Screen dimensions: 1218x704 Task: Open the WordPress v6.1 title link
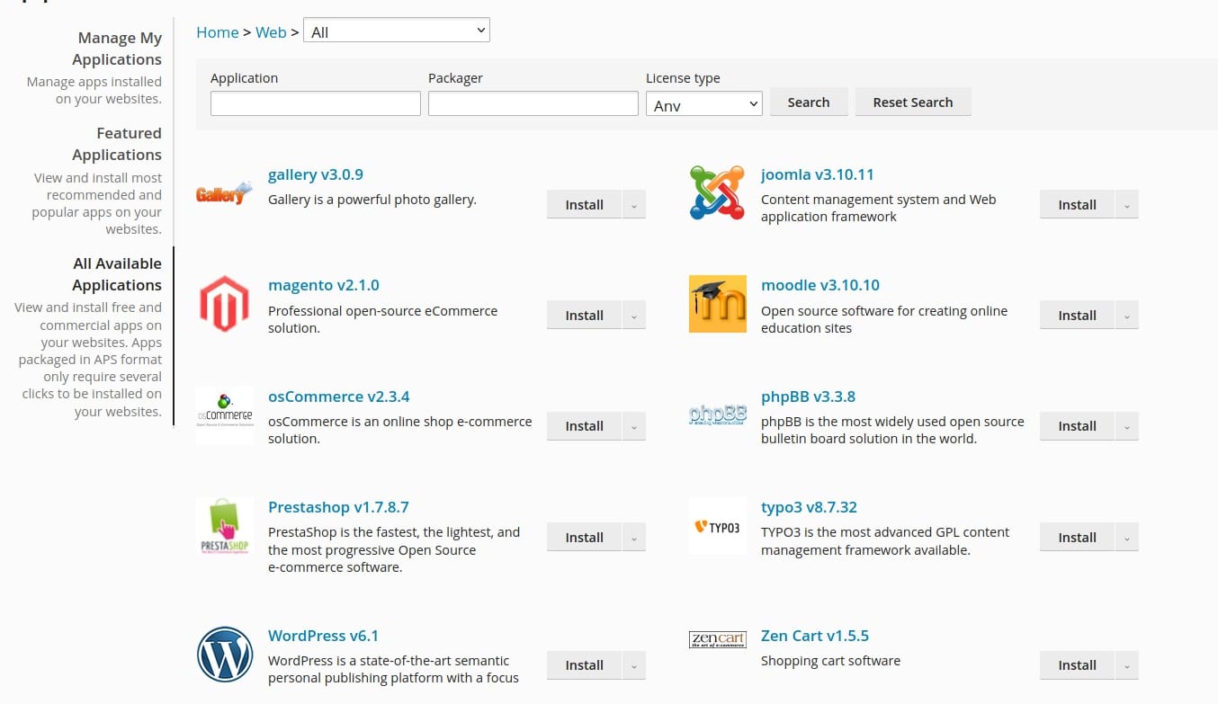pos(324,636)
